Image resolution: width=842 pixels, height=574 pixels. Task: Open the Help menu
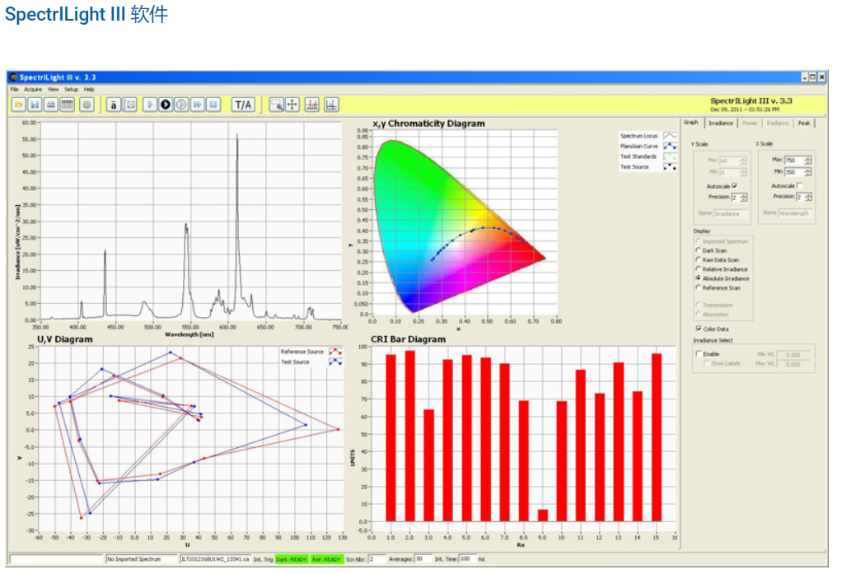click(x=89, y=89)
